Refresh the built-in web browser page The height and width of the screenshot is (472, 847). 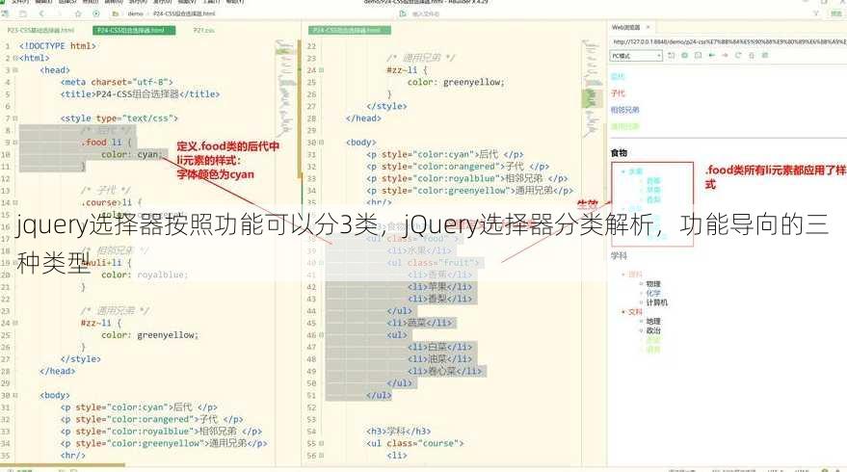tap(738, 56)
